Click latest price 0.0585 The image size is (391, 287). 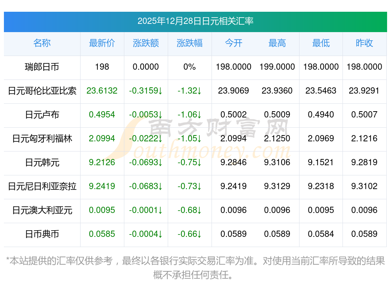coord(102,234)
